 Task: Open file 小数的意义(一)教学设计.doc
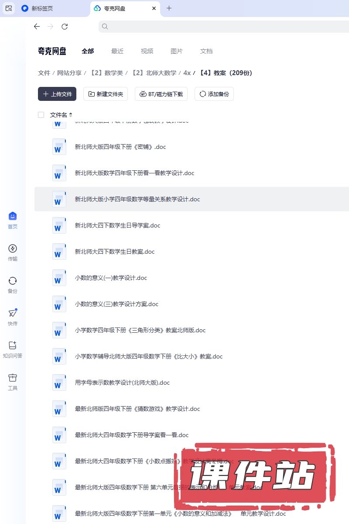pyautogui.click(x=111, y=278)
